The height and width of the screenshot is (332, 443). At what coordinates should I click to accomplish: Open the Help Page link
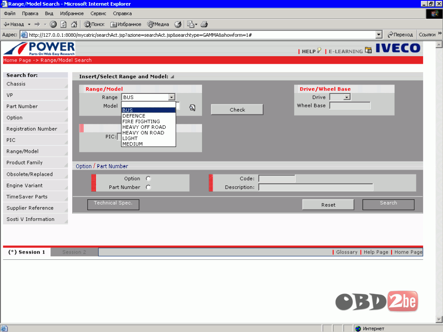pos(376,252)
